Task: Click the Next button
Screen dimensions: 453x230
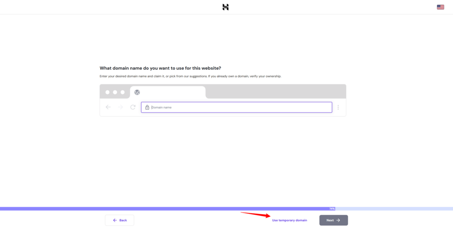Action: tap(334, 220)
